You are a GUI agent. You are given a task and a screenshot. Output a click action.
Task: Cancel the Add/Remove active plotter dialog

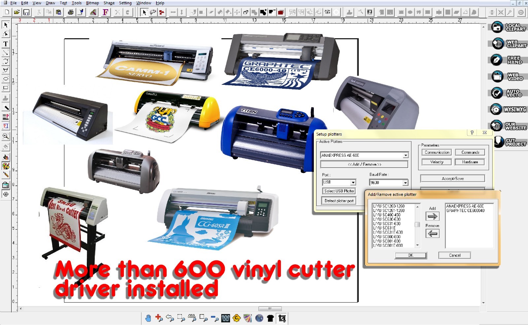coord(454,255)
